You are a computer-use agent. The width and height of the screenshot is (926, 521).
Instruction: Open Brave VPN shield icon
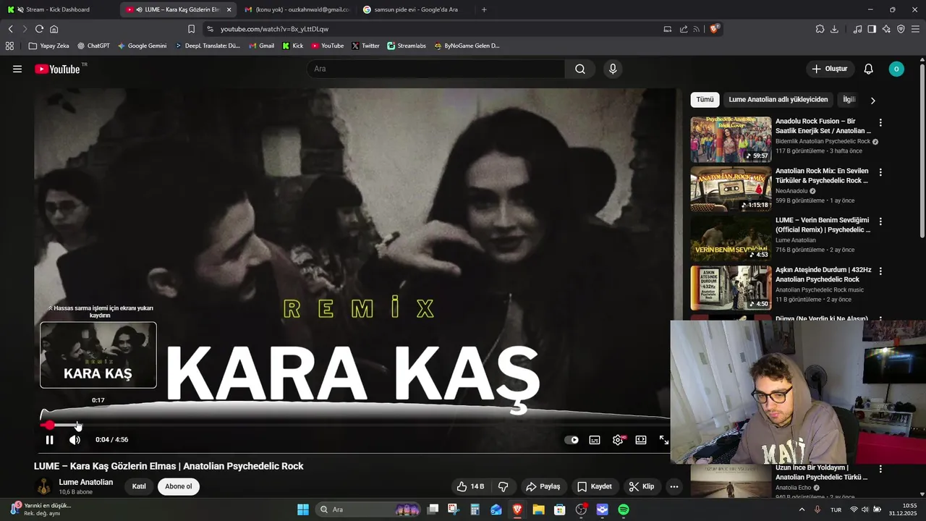pyautogui.click(x=901, y=29)
